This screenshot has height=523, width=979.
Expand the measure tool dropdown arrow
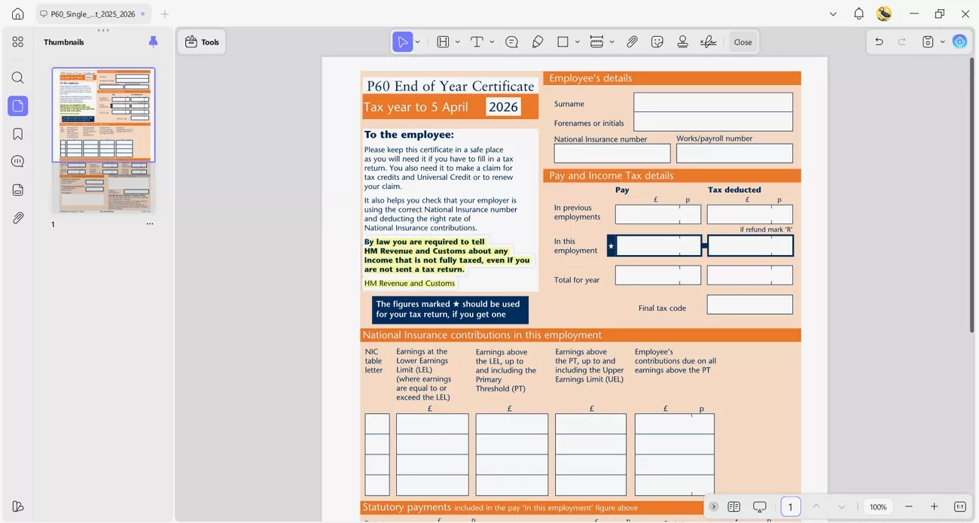coord(611,42)
